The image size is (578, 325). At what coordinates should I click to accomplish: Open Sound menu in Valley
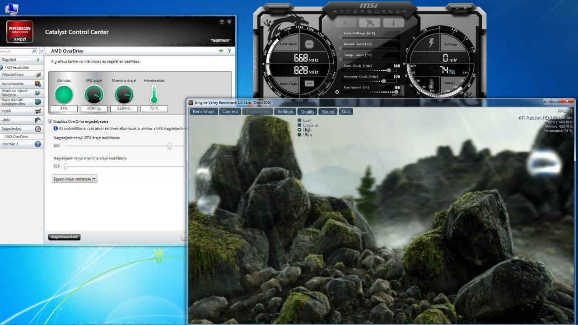(x=328, y=111)
